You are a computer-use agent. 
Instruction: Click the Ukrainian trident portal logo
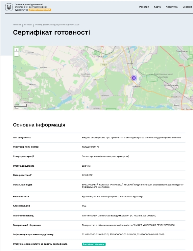coord(9,7)
